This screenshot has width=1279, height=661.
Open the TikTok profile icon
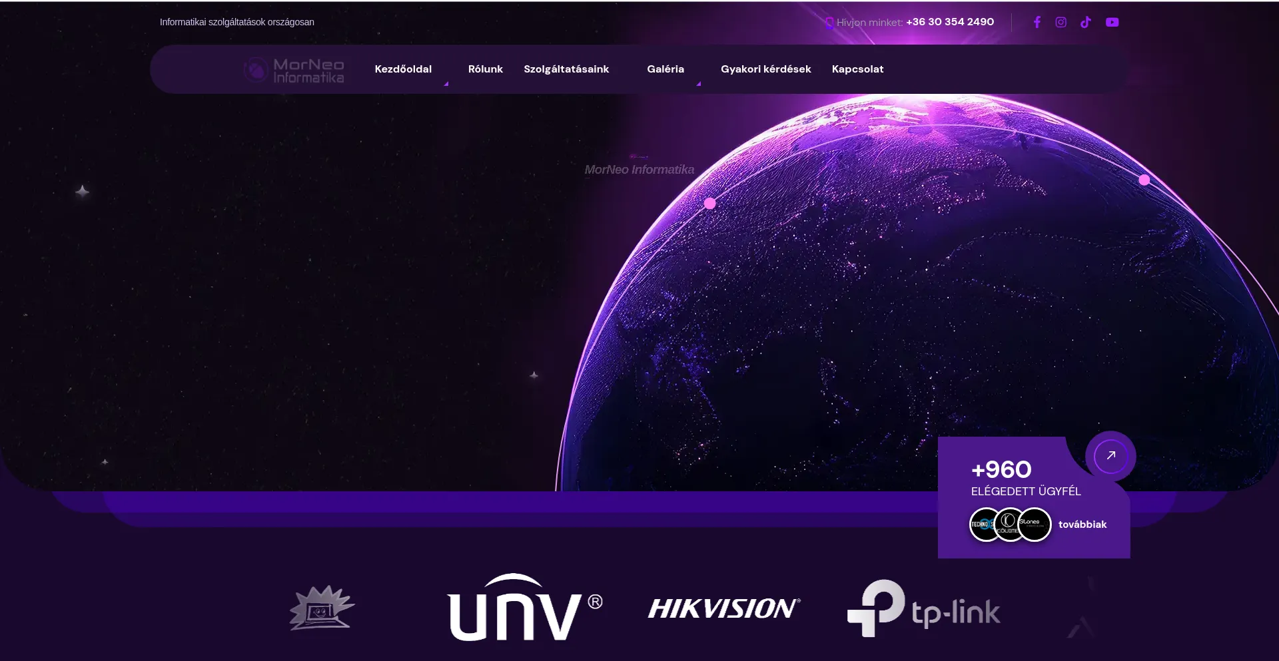(1086, 22)
